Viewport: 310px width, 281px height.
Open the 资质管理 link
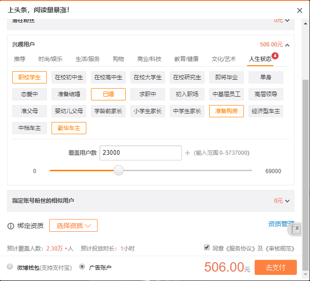click(281, 224)
